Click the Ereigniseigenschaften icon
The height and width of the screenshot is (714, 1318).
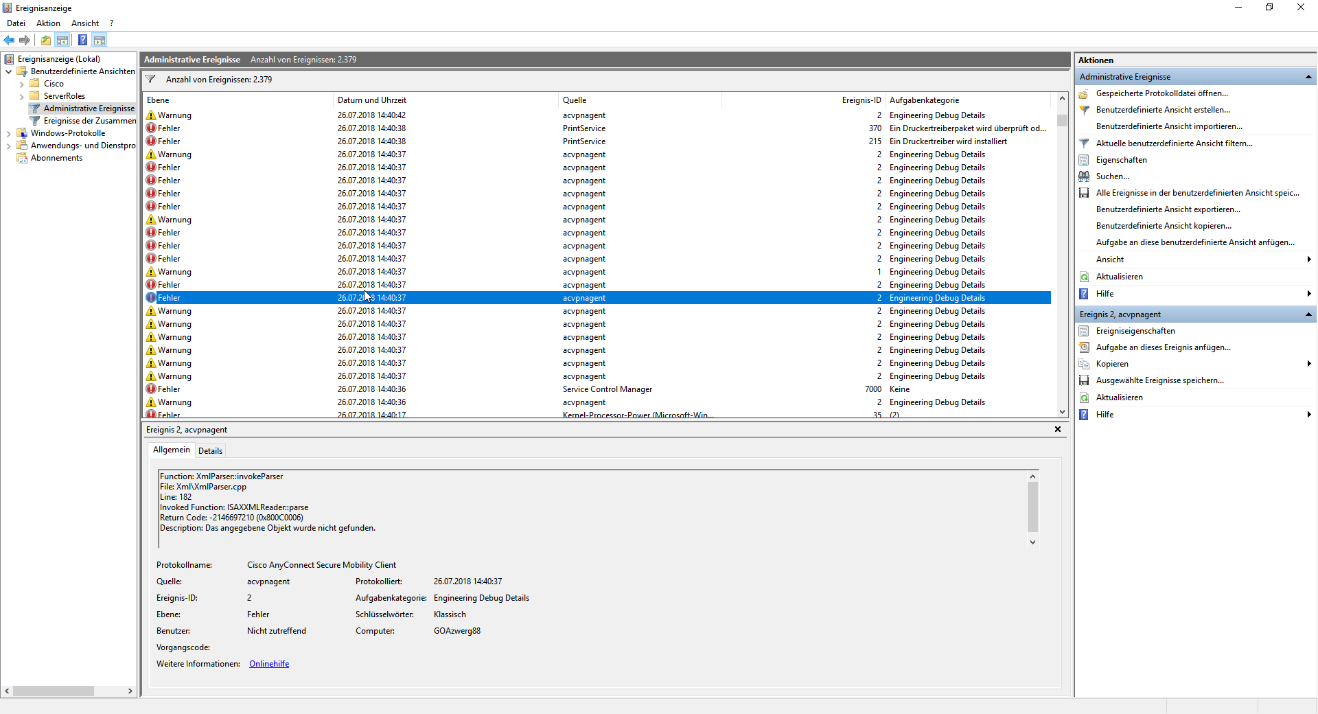[1084, 331]
